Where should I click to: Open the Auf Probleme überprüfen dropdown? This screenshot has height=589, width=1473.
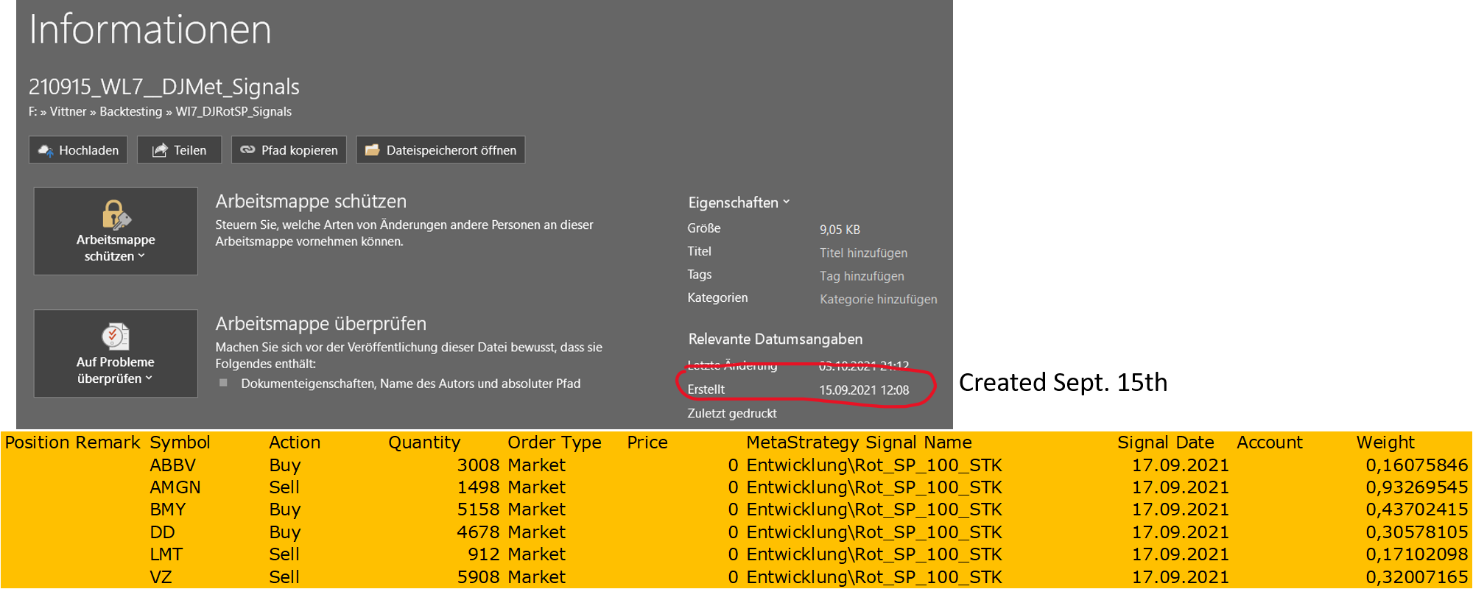[116, 353]
